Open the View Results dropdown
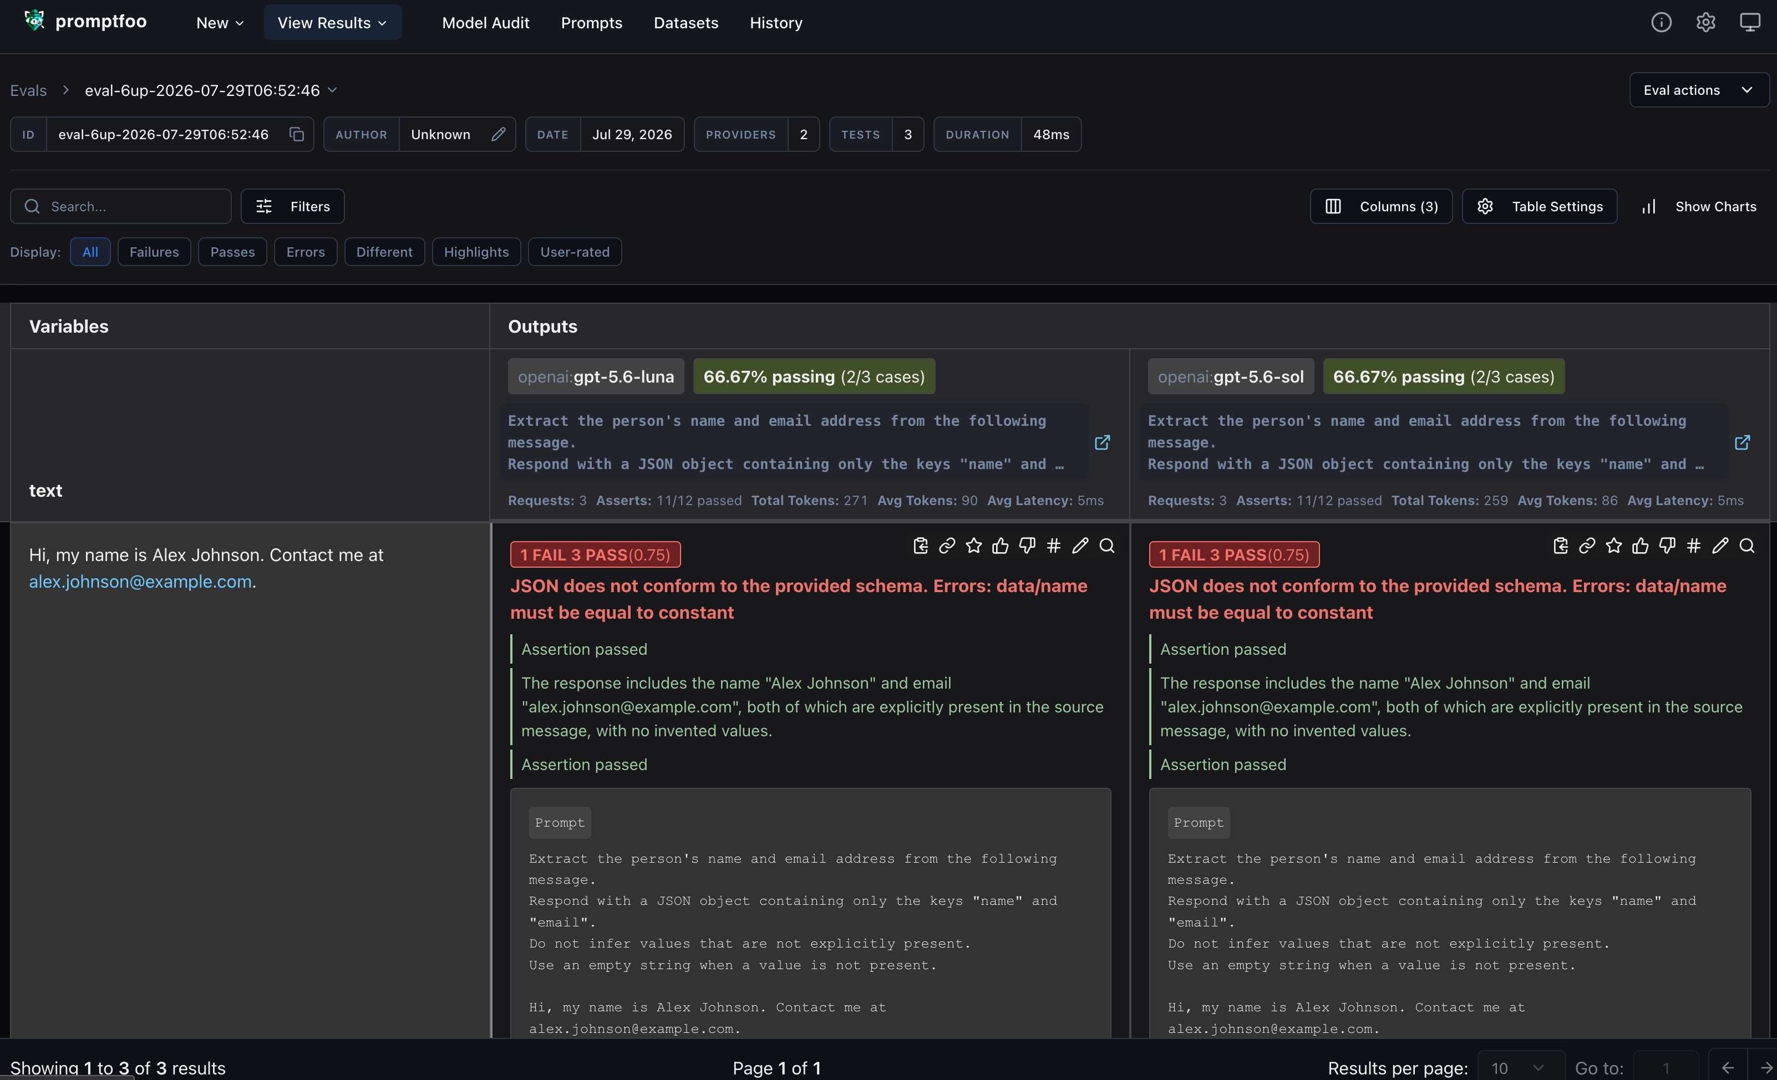Image resolution: width=1777 pixels, height=1080 pixels. pyautogui.click(x=332, y=22)
